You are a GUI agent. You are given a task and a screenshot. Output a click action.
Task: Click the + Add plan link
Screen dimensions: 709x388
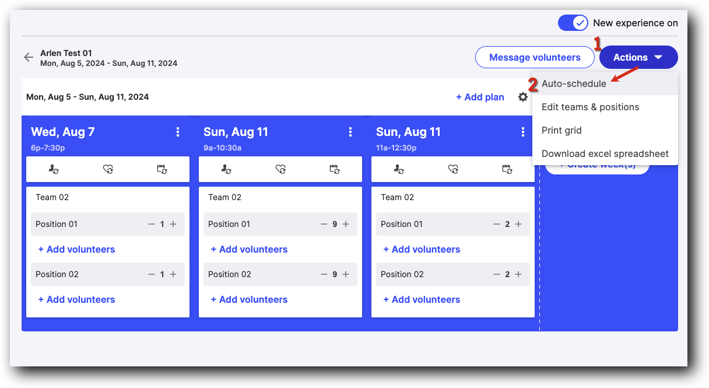click(480, 97)
